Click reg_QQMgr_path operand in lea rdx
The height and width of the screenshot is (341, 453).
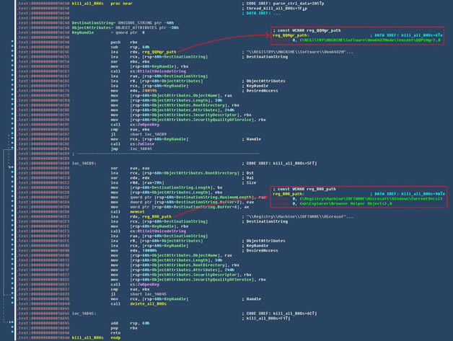[159, 52]
